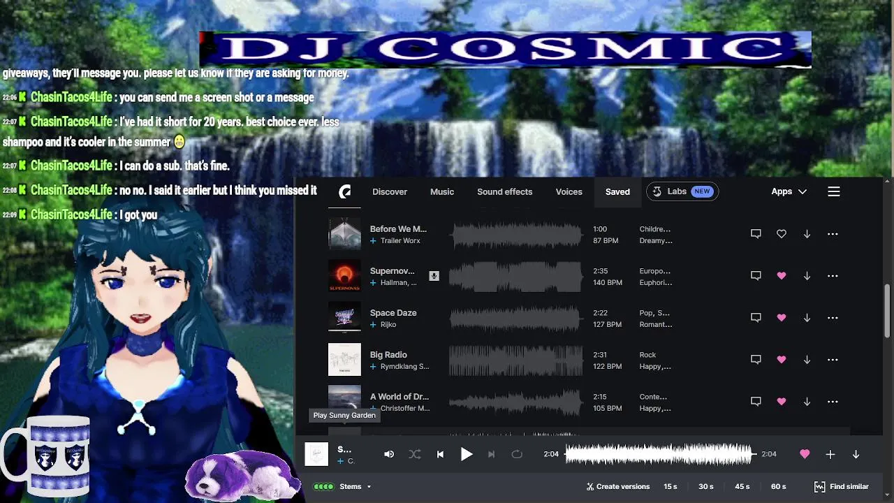Open more options for Big Radio

pos(833,360)
